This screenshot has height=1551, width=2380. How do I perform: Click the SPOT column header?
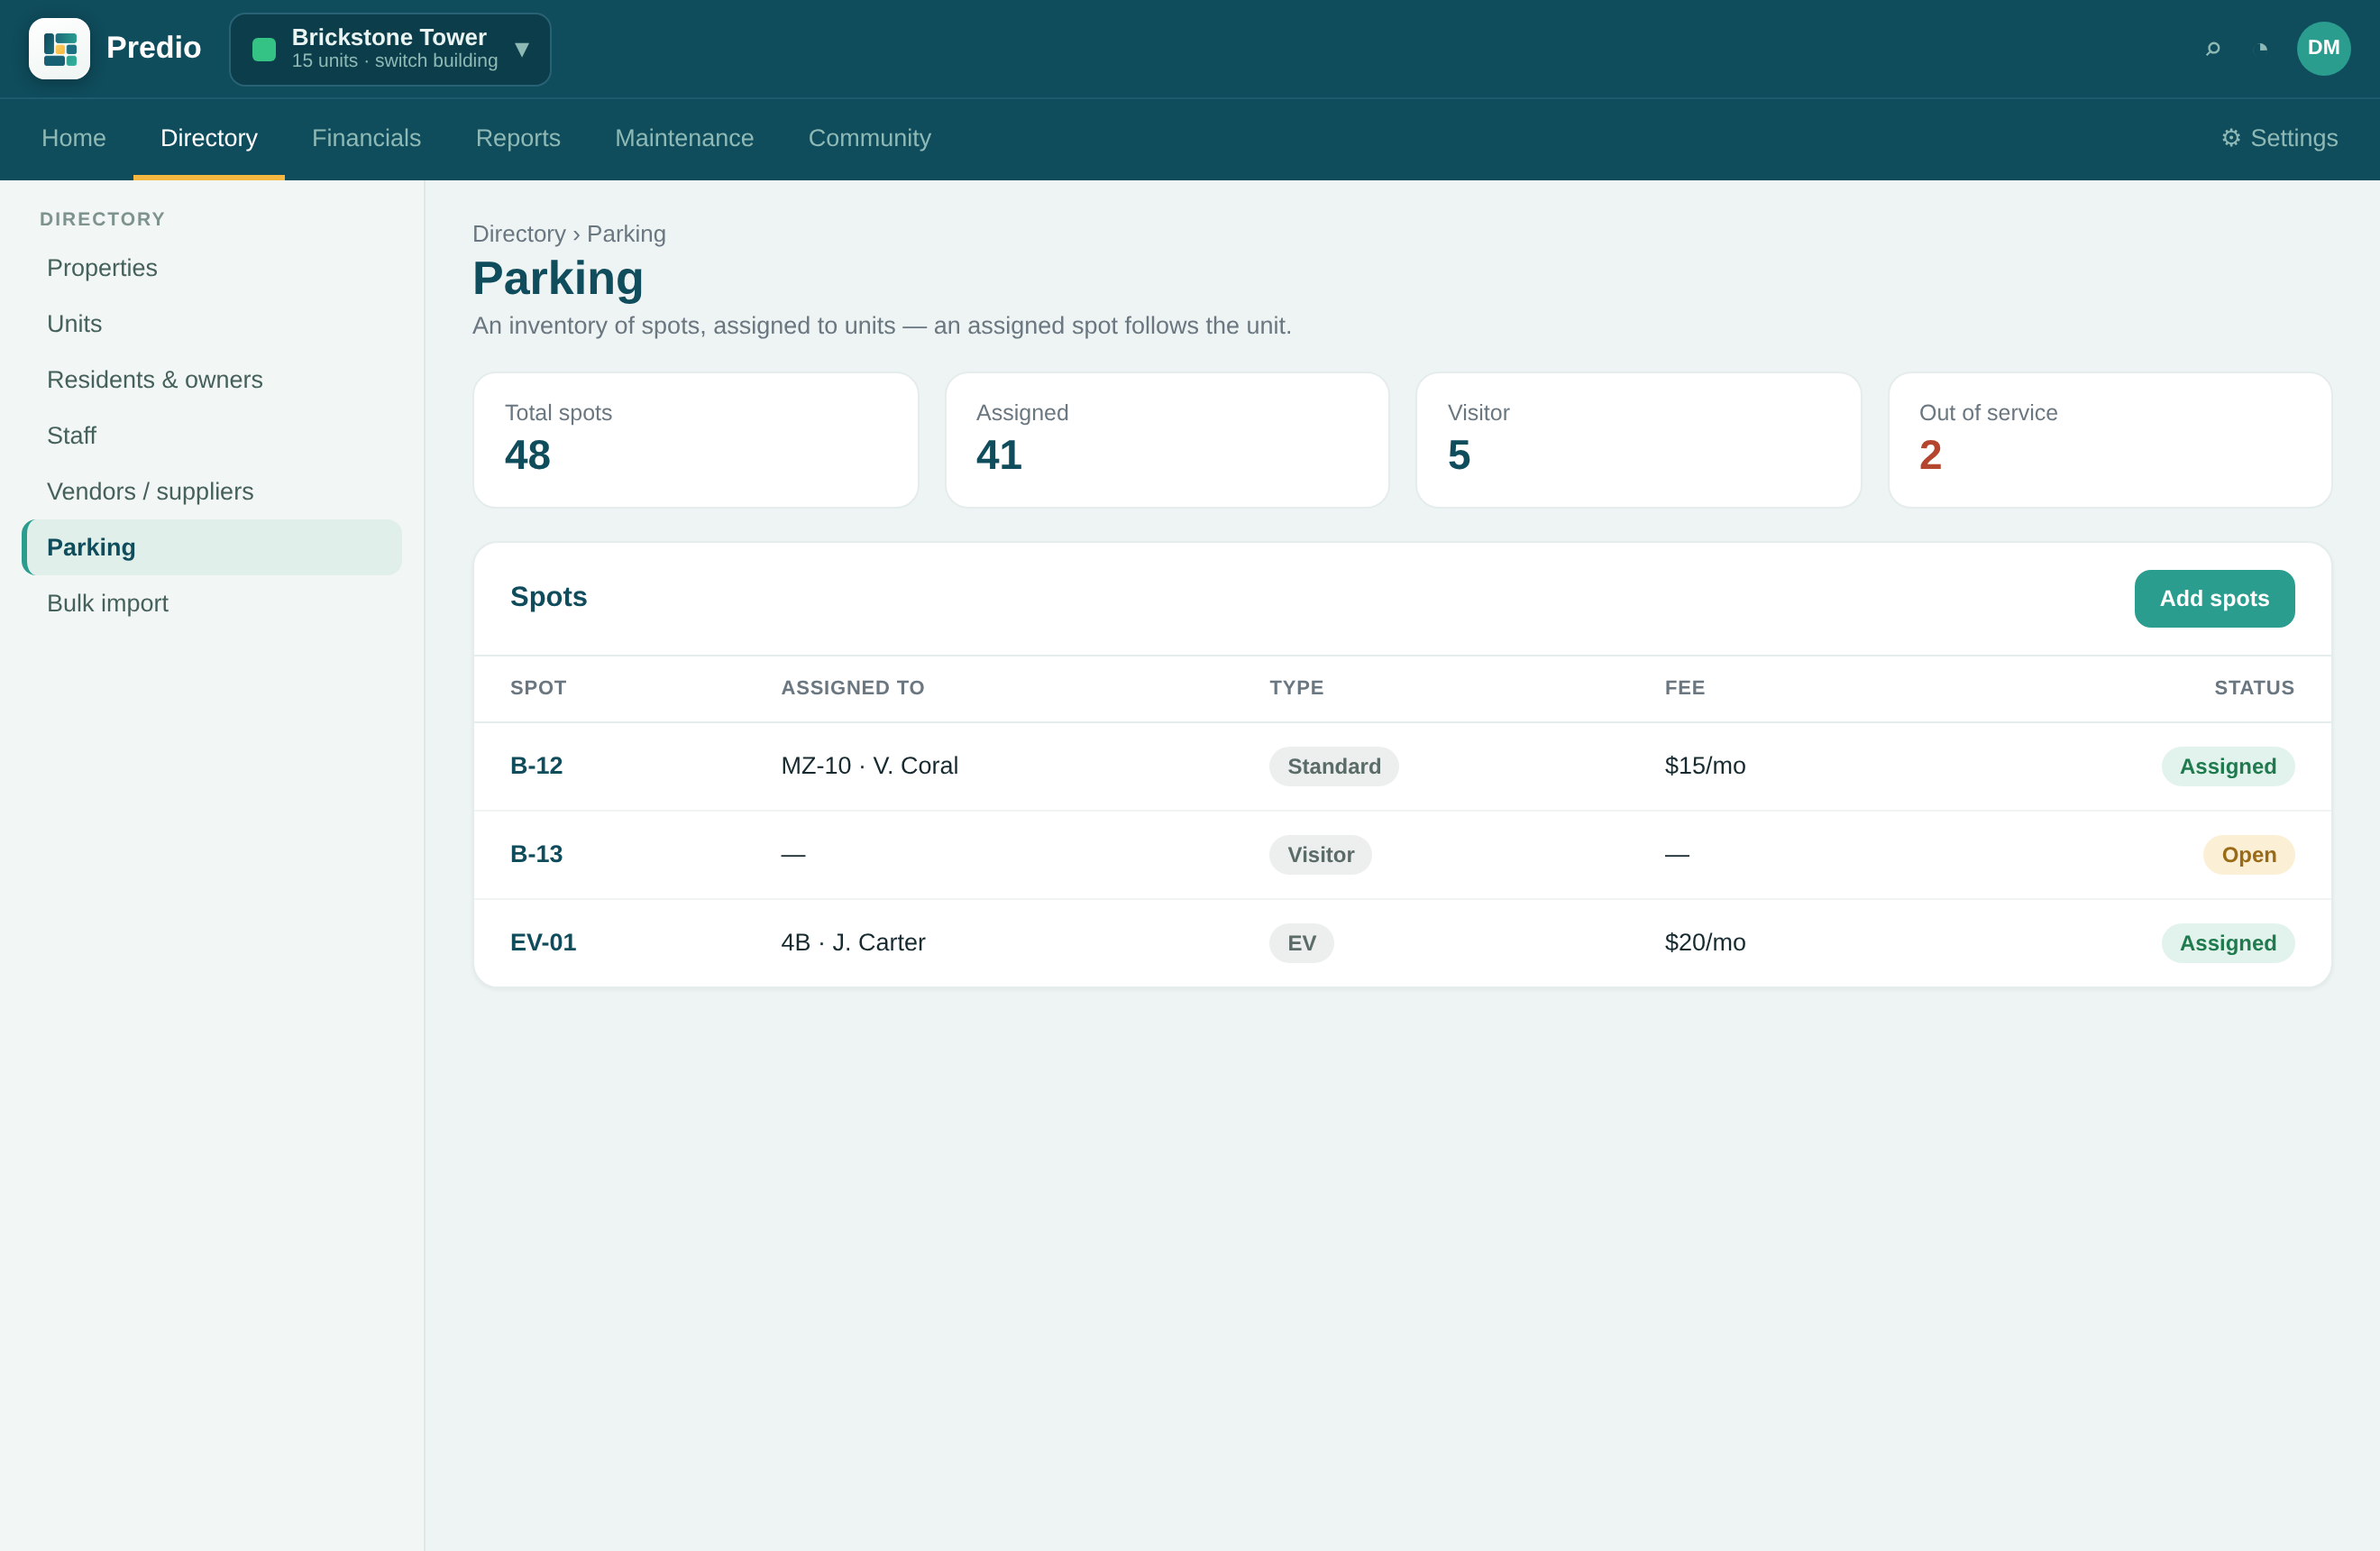click(538, 688)
